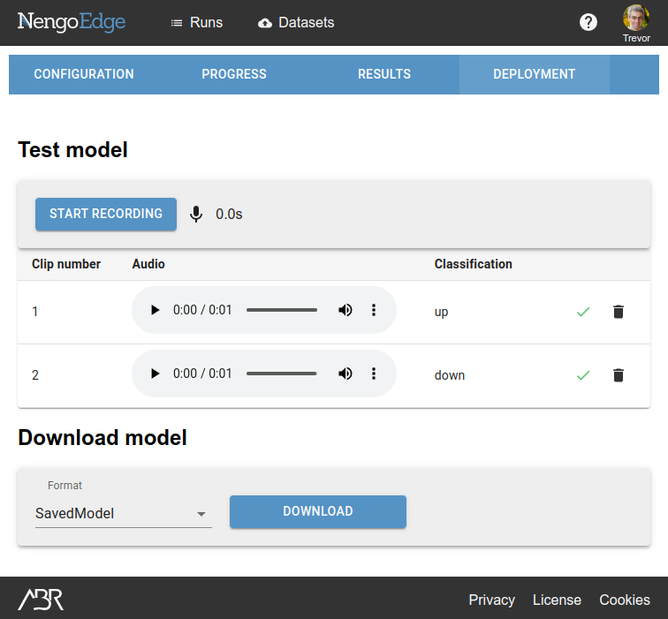Click the green checkmark for 'down' clip
This screenshot has height=619, width=668.
[583, 375]
